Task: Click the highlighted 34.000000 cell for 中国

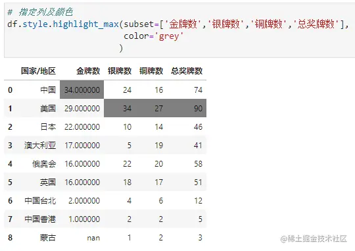Action: (82, 90)
